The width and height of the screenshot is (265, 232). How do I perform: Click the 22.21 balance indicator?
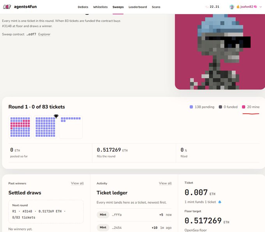[212, 7]
